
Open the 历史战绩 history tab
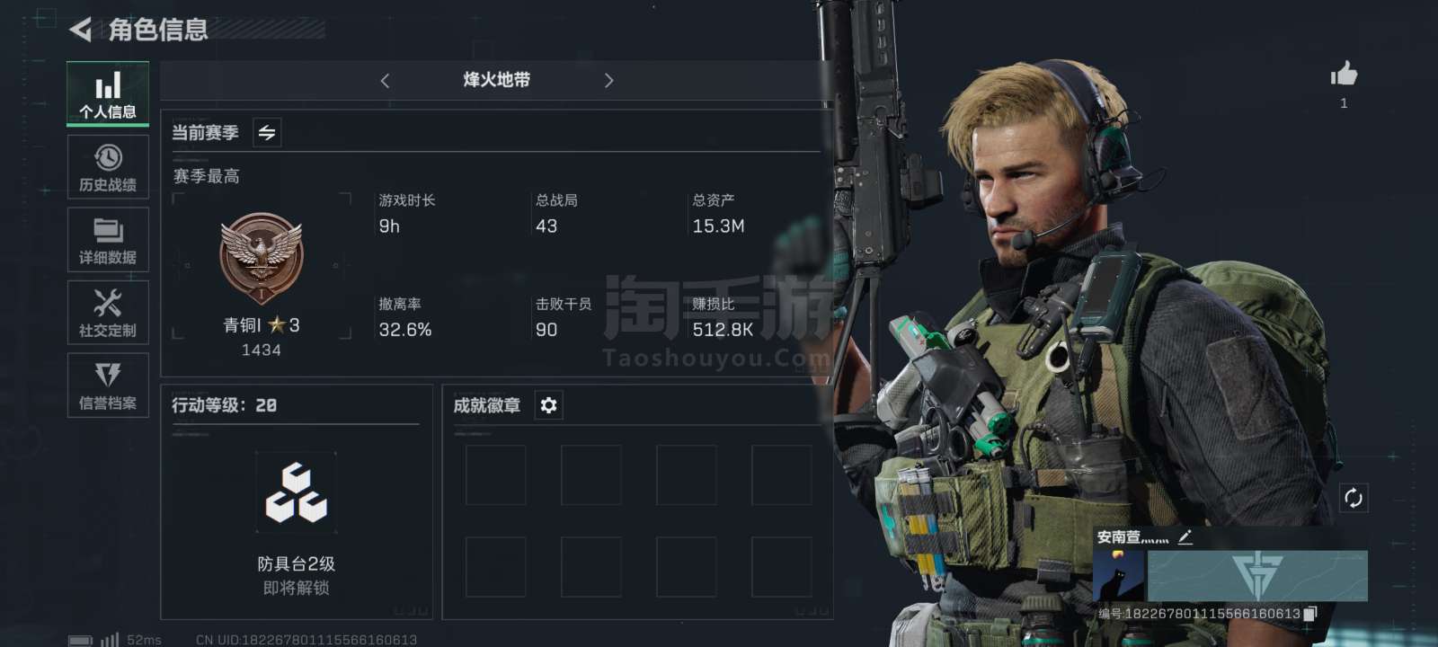coord(108,167)
